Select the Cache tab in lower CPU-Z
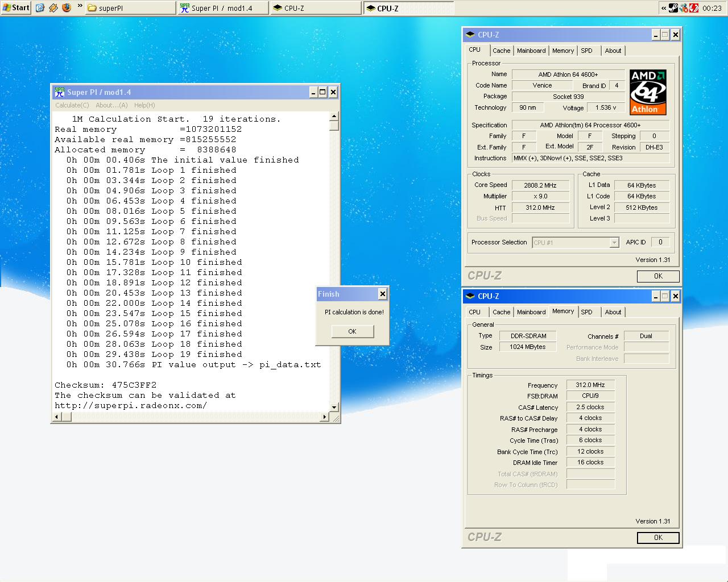The width and height of the screenshot is (728, 582). click(502, 312)
